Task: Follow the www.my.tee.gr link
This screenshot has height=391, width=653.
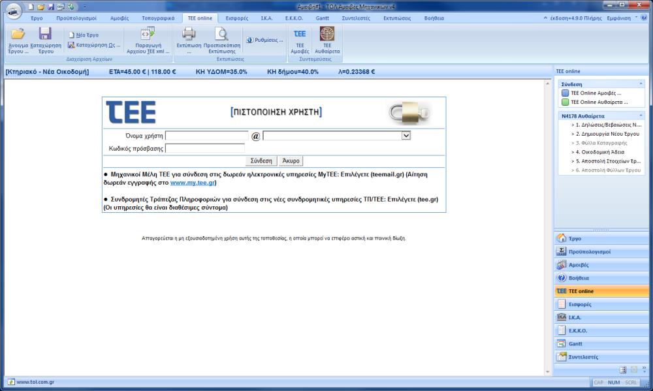Action: tap(193, 182)
